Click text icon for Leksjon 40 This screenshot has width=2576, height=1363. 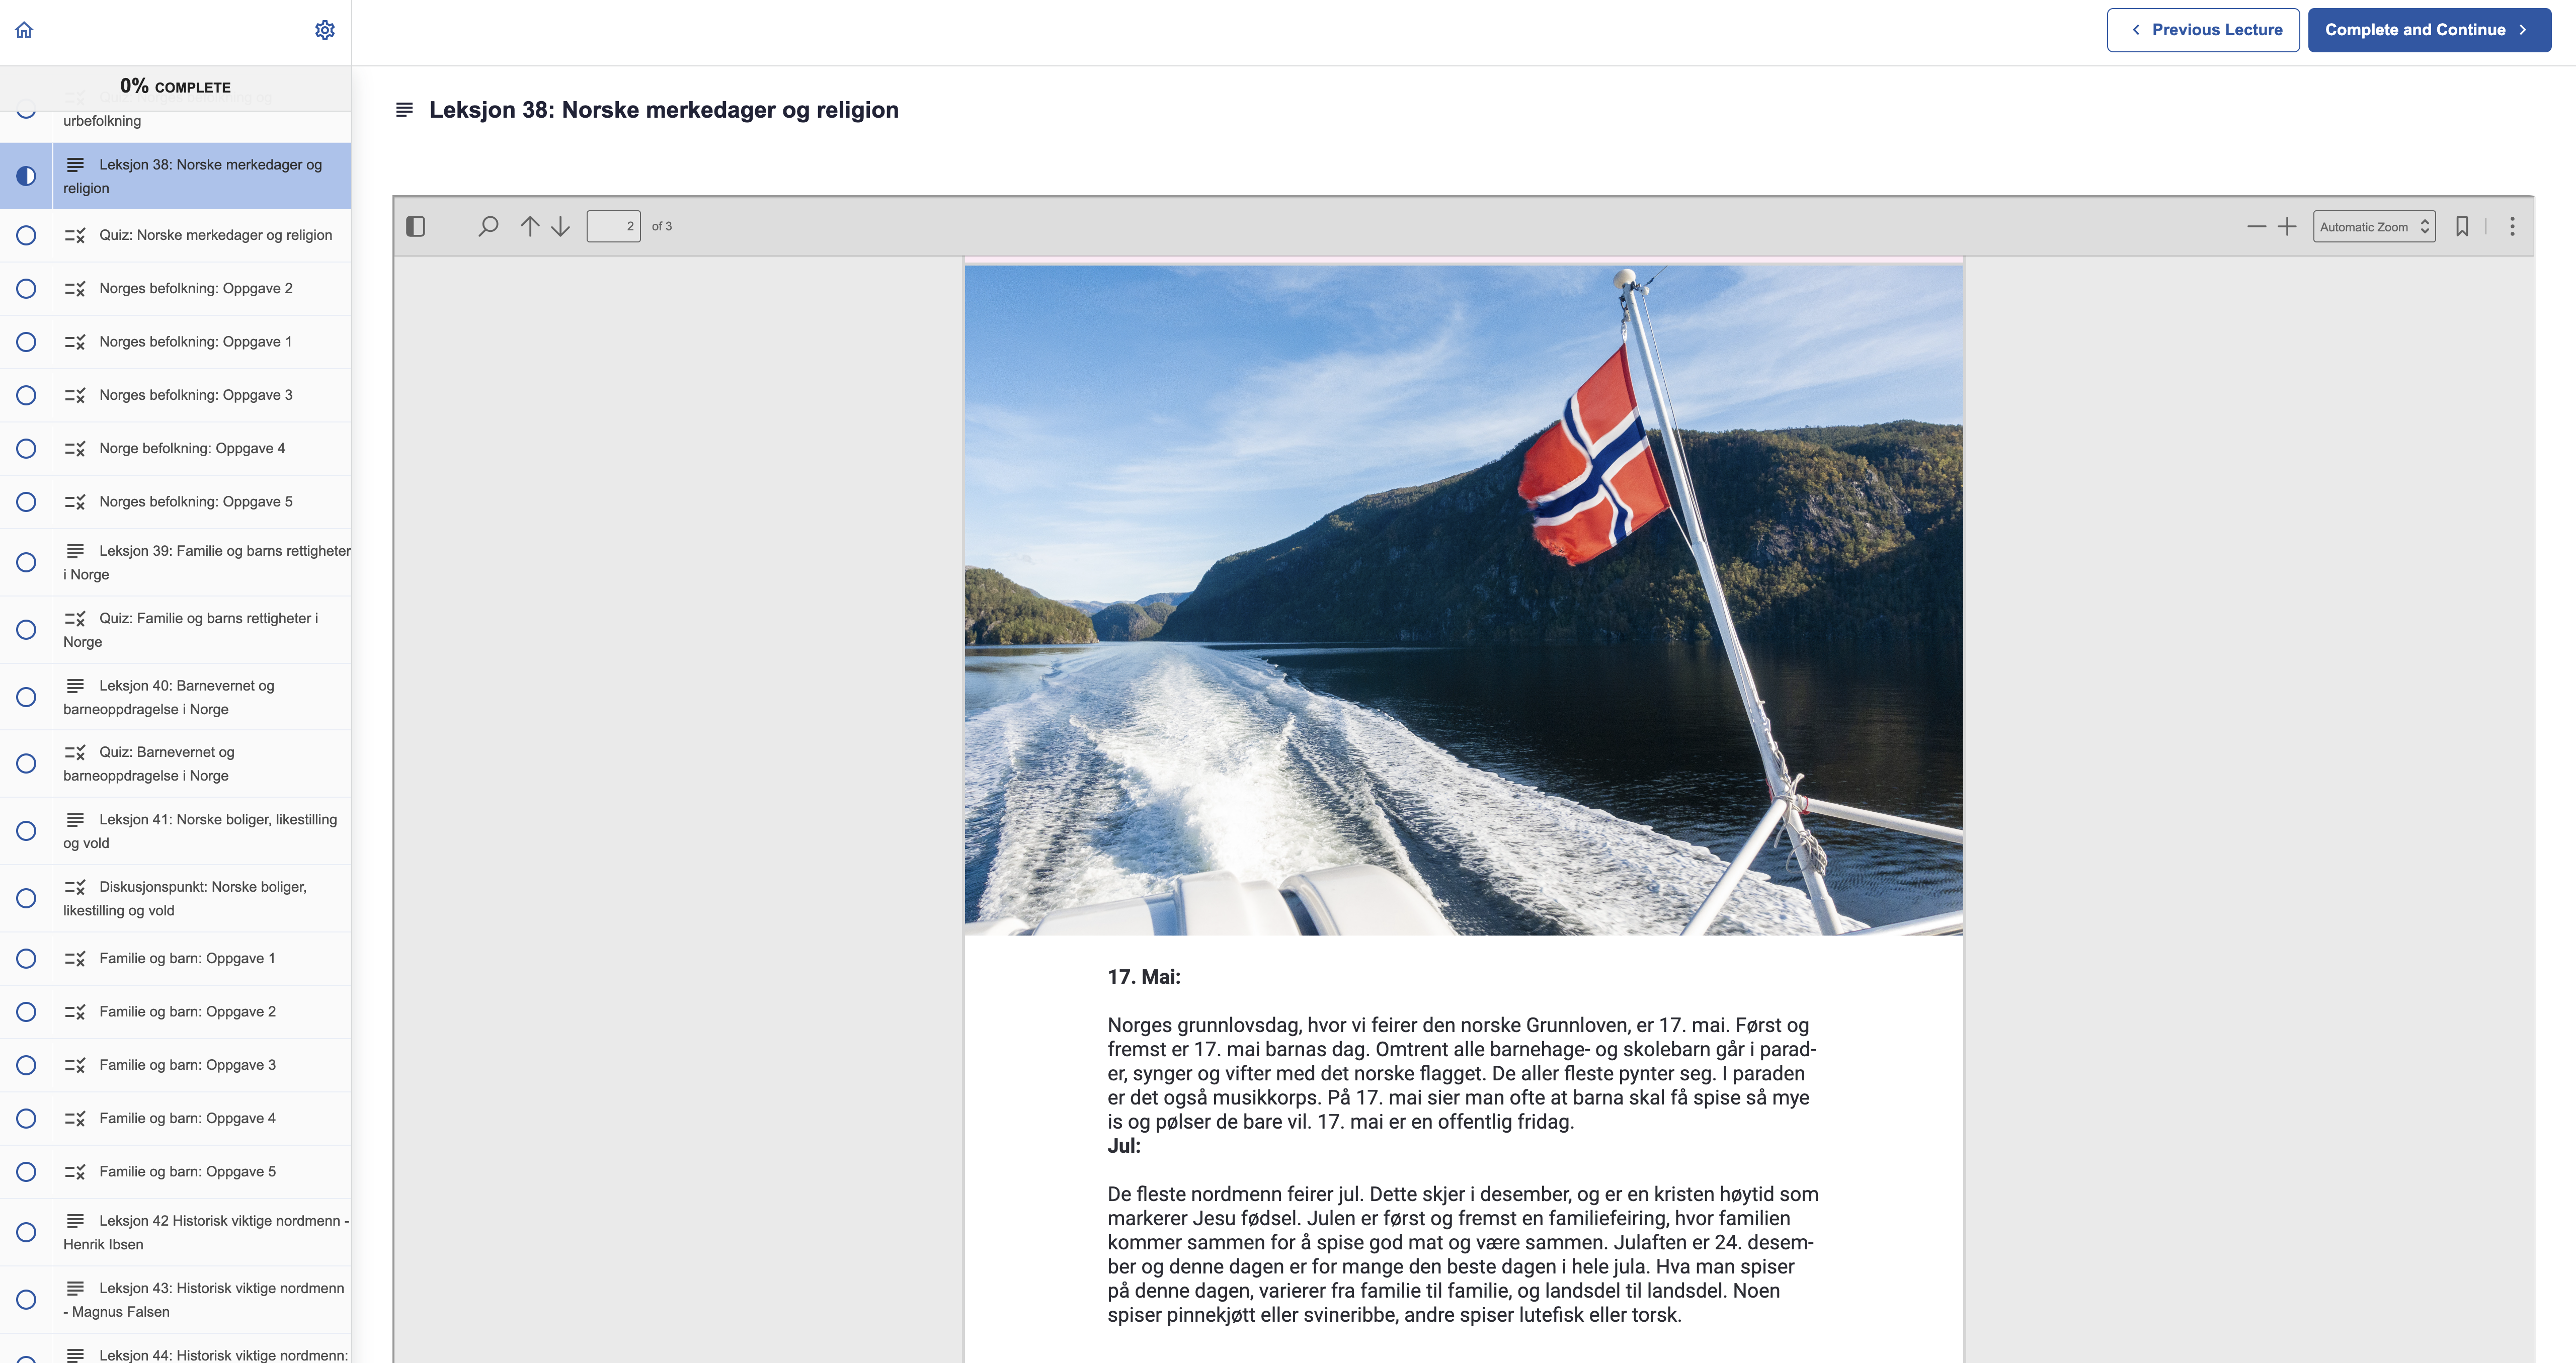[x=75, y=686]
